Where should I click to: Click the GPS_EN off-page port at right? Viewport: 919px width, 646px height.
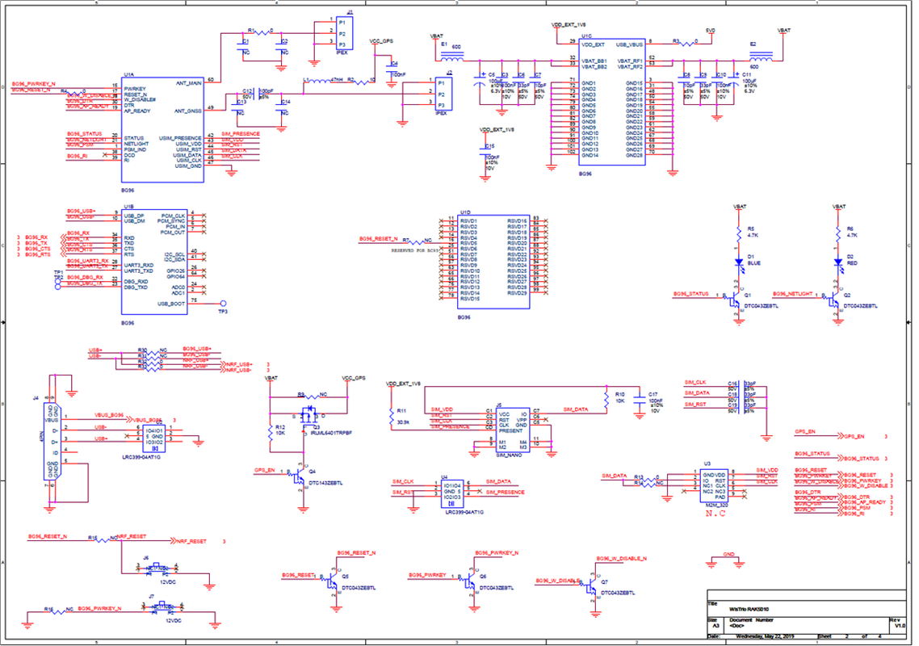coord(854,436)
